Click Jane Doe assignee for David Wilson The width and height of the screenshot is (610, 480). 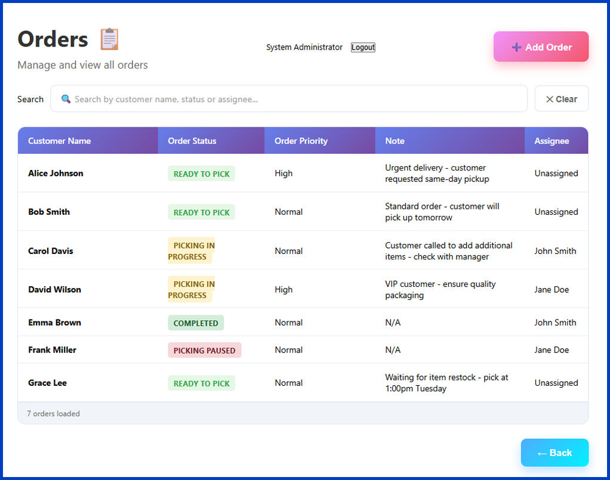[x=552, y=290]
